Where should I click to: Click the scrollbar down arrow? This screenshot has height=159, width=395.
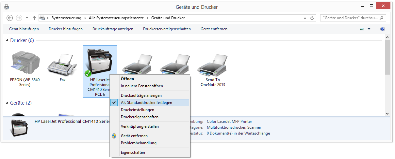[x=387, y=113]
